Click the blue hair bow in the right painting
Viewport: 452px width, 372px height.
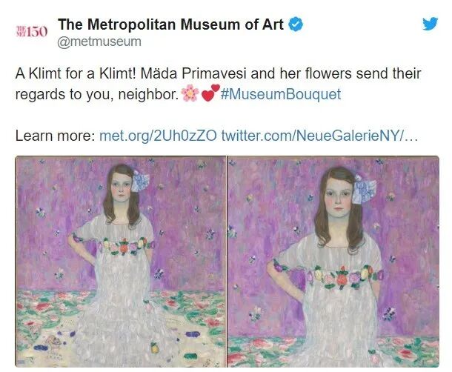click(364, 189)
